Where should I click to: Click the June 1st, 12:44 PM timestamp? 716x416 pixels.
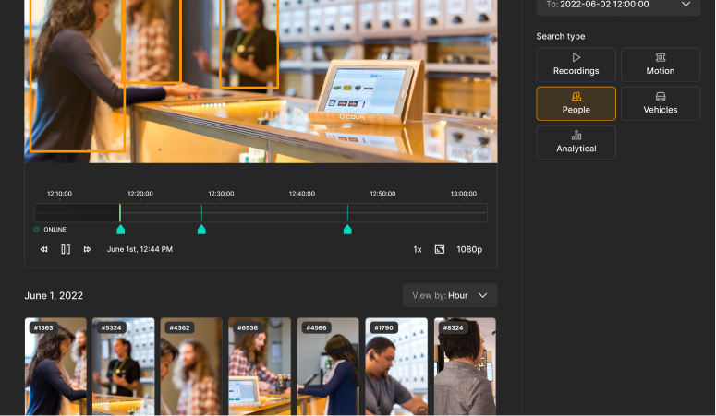click(x=140, y=249)
